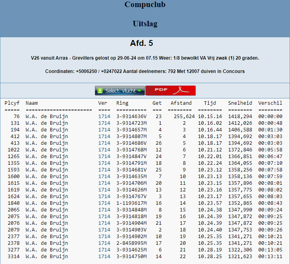Select the 1714 link for ring 3-9314657M
This screenshot has width=290, height=264.
104,130
